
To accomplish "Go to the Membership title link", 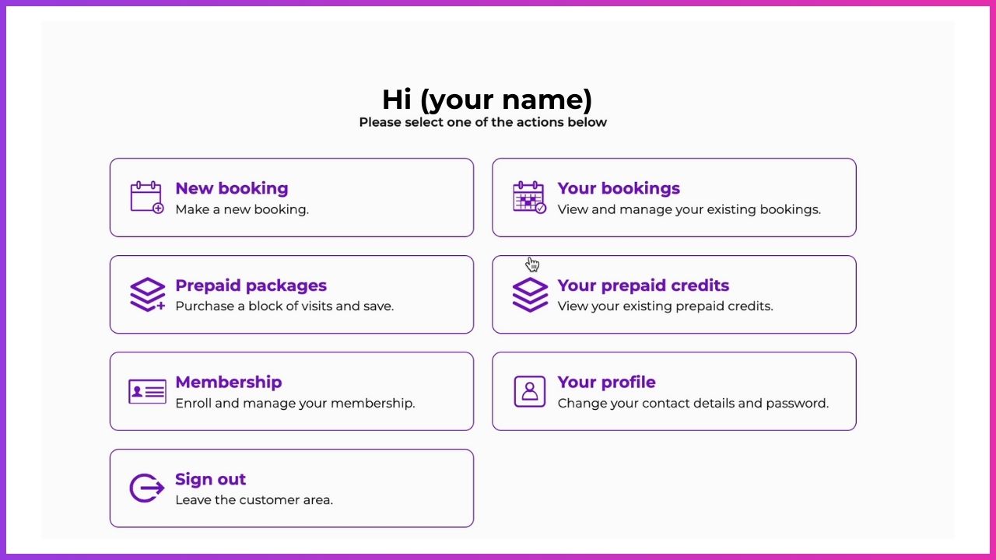I will 228,382.
